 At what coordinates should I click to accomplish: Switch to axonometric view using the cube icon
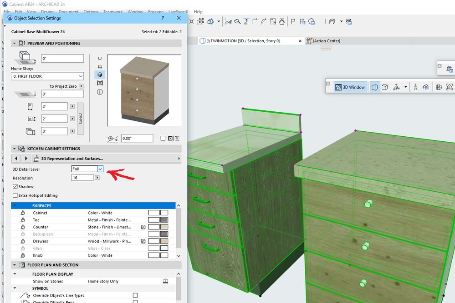(x=385, y=87)
